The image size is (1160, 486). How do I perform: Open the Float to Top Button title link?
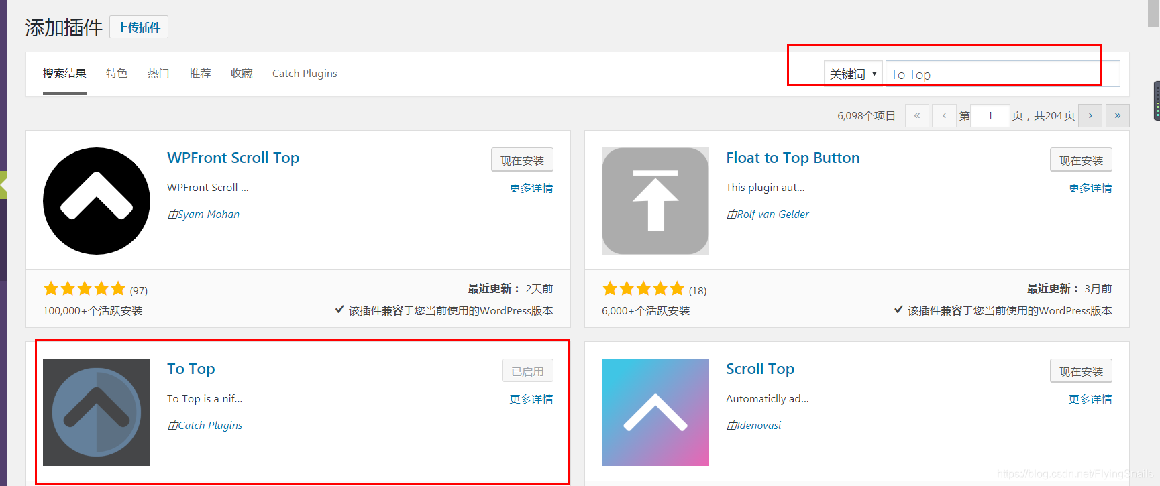[x=792, y=158]
